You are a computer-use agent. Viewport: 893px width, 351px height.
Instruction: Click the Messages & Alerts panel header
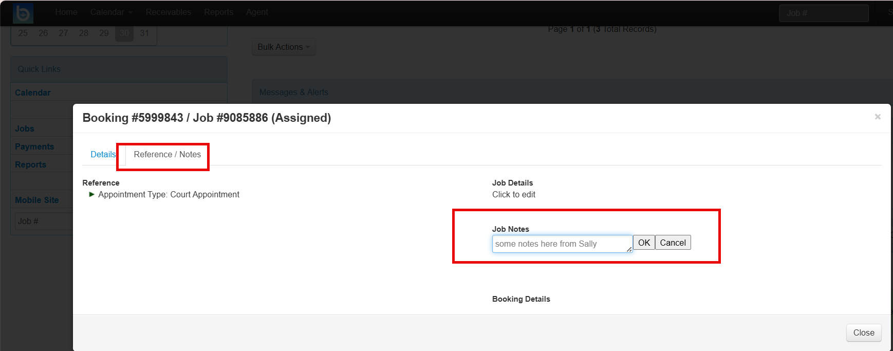[572, 92]
